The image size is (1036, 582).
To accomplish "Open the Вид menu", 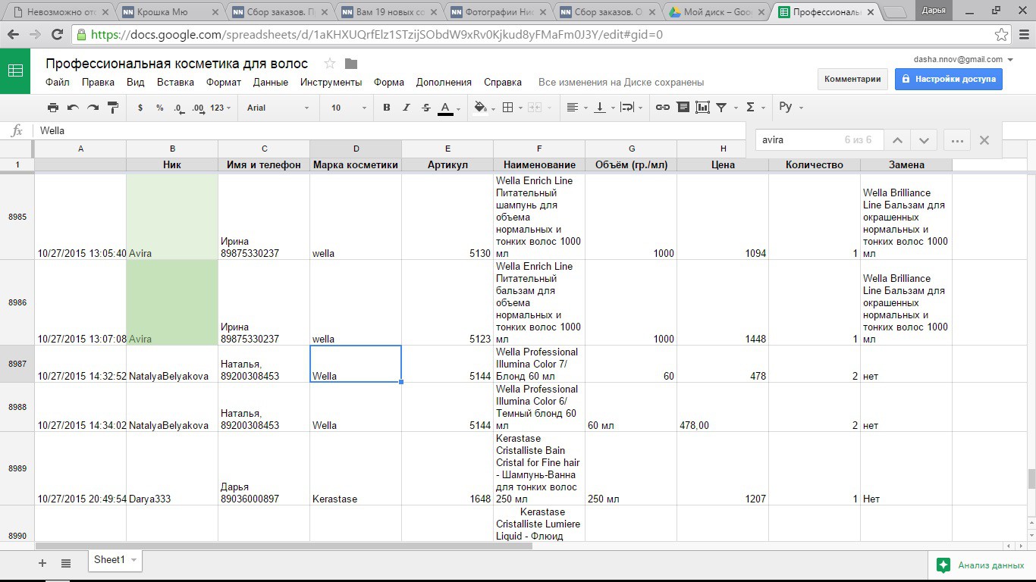I will 135,82.
